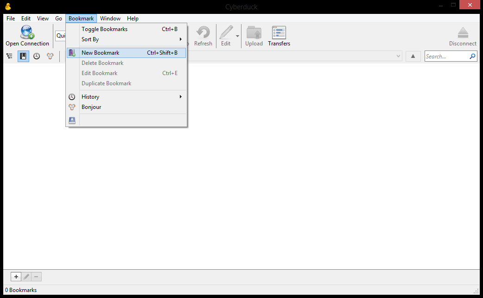This screenshot has height=298, width=483.
Task: Open the Transfers window
Action: (x=279, y=33)
